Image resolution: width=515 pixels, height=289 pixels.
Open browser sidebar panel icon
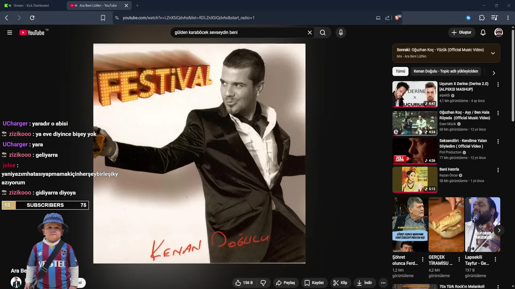(494, 18)
